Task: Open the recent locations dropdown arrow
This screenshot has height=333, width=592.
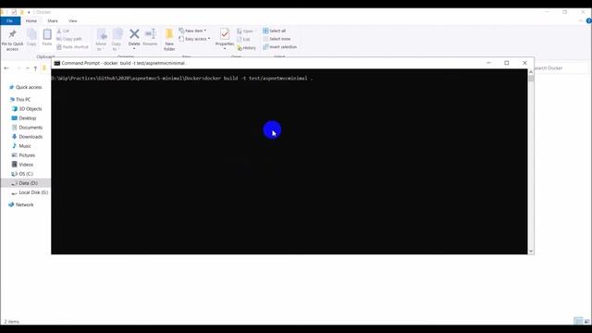Action: click(x=28, y=68)
